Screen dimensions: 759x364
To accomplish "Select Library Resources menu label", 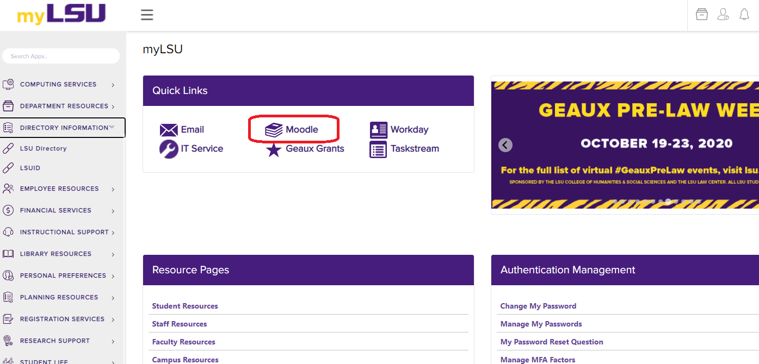I will point(55,254).
